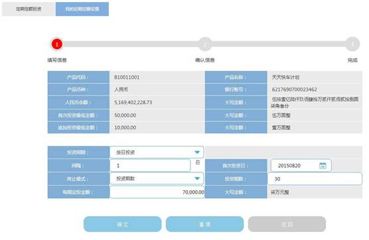Focus the 间隔 interval input field
The height and width of the screenshot is (240, 369).
(x=150, y=166)
